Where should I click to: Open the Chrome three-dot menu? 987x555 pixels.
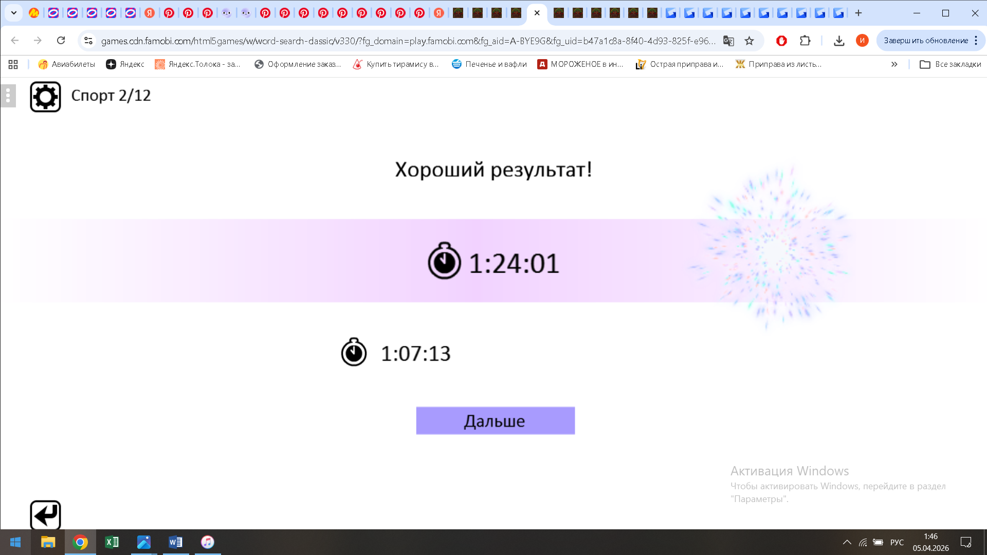tap(976, 41)
